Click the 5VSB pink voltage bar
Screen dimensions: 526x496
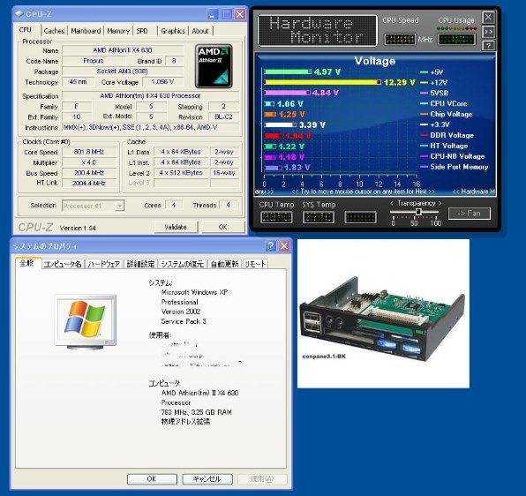(287, 93)
